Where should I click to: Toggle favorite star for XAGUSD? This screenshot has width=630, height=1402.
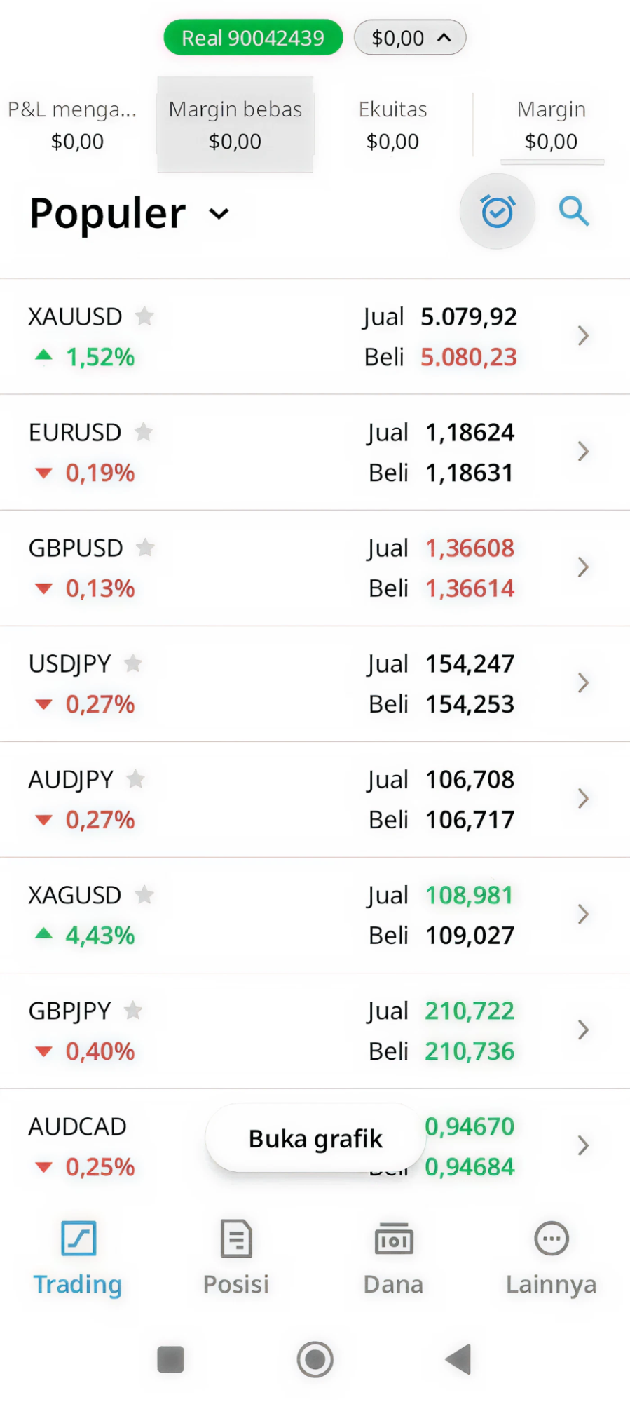144,895
